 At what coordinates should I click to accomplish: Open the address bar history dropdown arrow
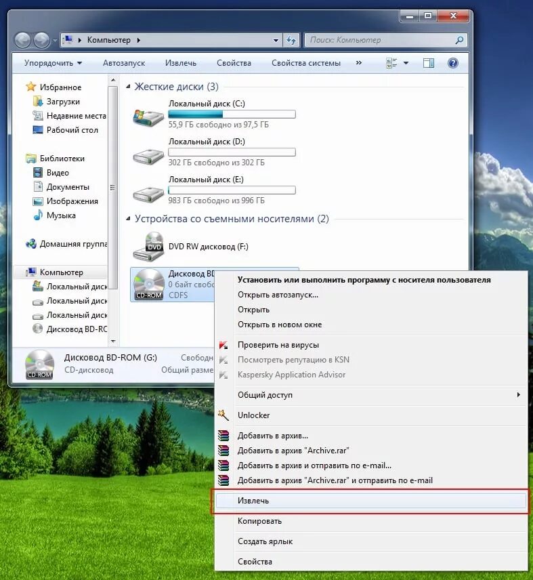[x=276, y=40]
